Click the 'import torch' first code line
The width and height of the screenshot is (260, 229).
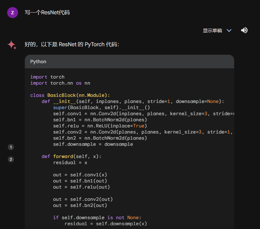click(x=47, y=77)
